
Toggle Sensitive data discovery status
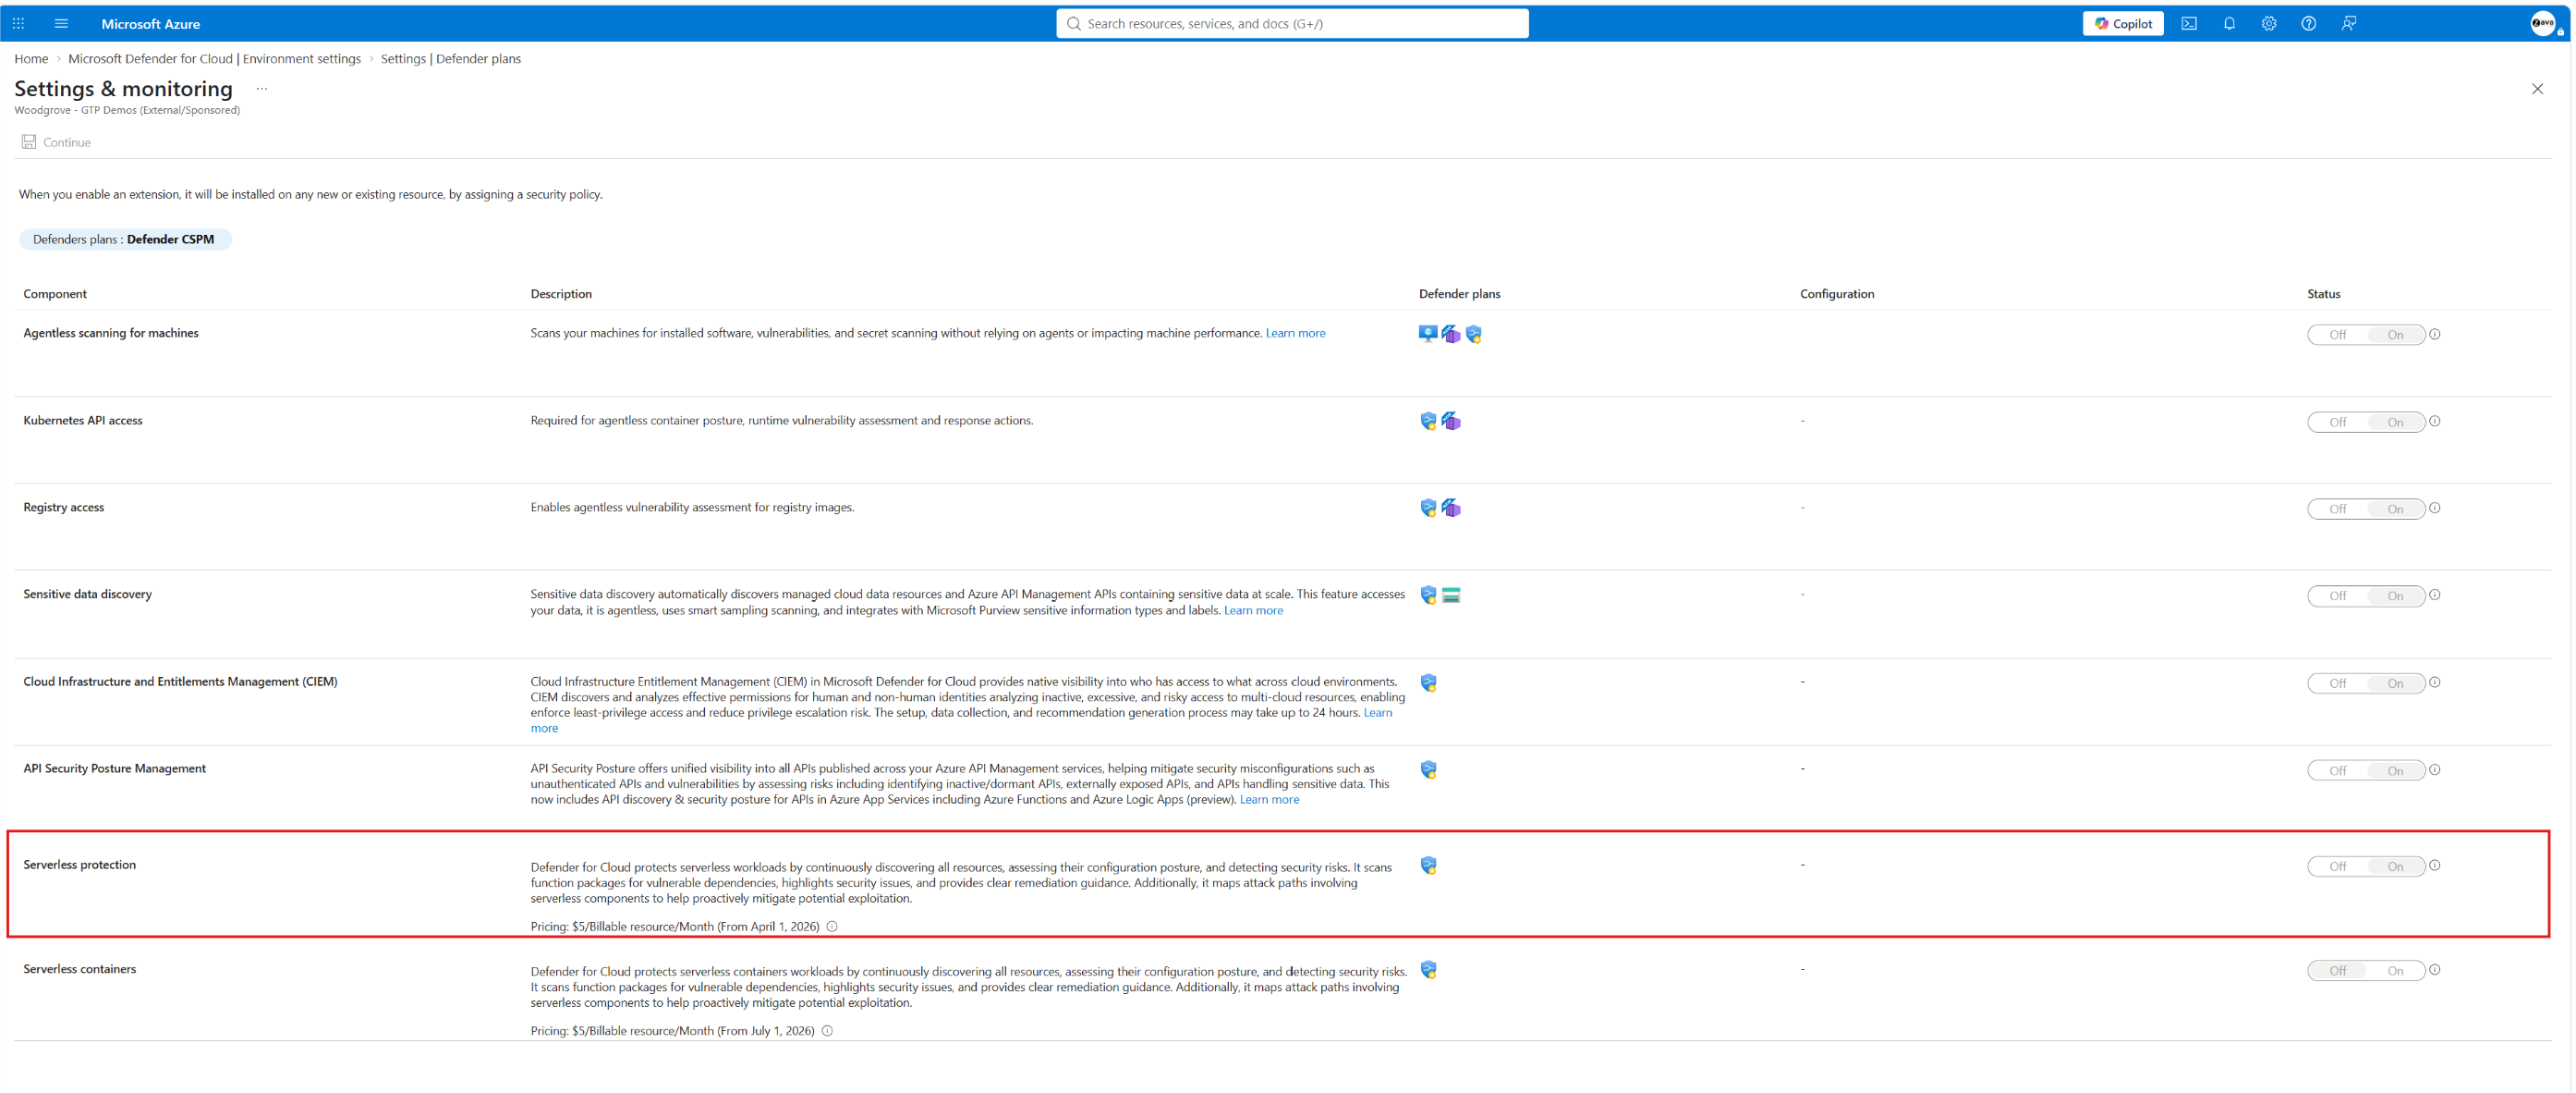pyautogui.click(x=2366, y=596)
